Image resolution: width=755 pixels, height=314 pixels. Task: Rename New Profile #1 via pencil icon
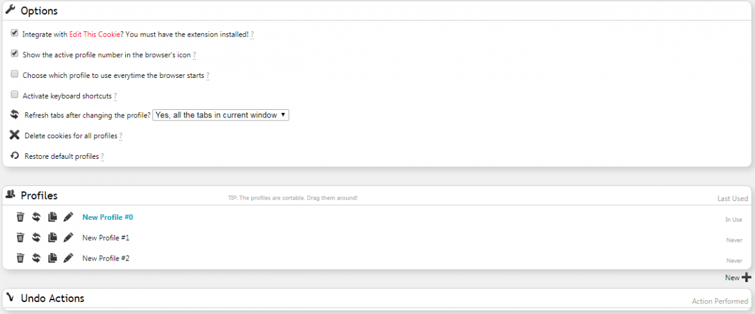pyautogui.click(x=69, y=238)
